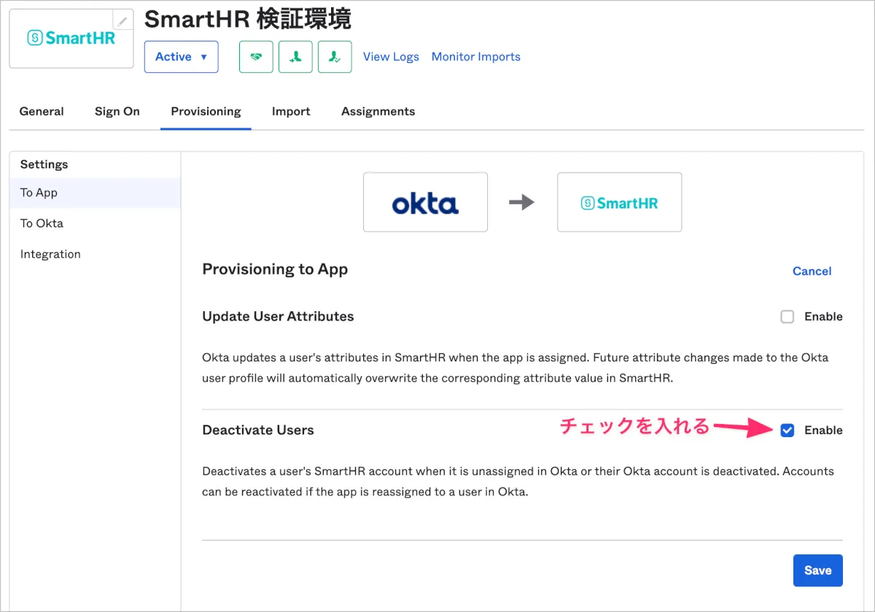Click the green handshake icon button
Screen dimensions: 875x612
pyautogui.click(x=256, y=57)
